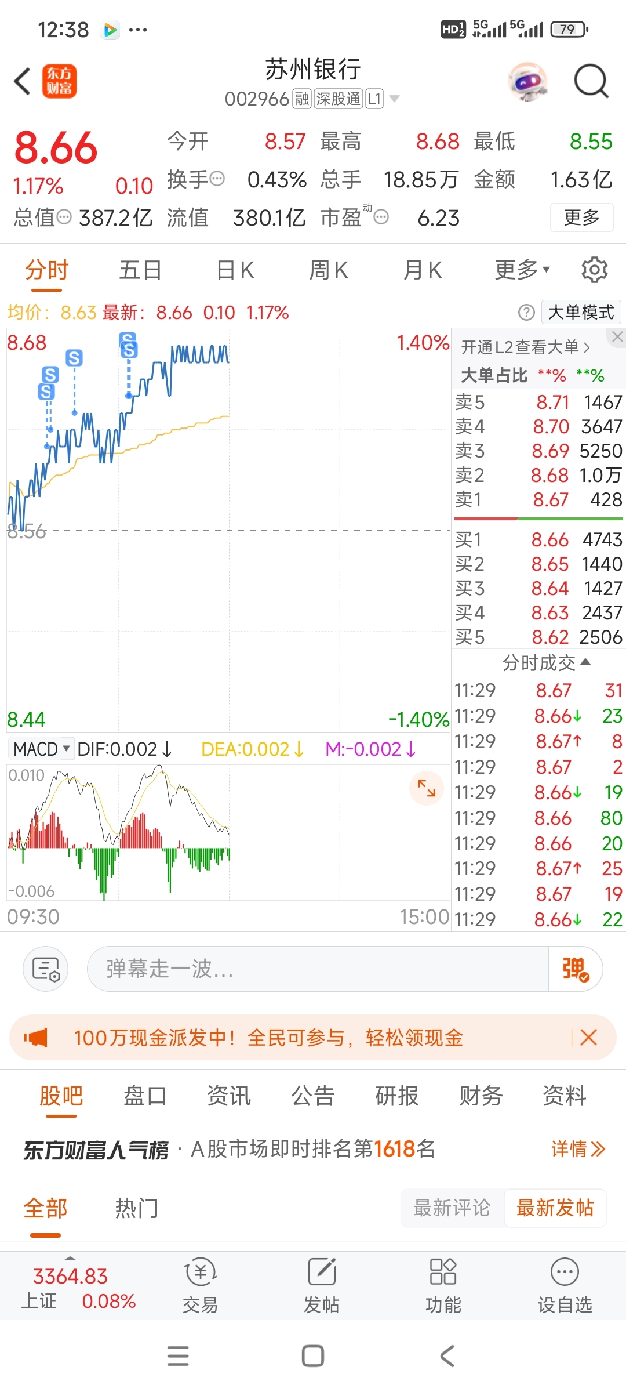626x1392 pixels.
Task: Select the 全部 posts tab
Action: pos(45,1208)
